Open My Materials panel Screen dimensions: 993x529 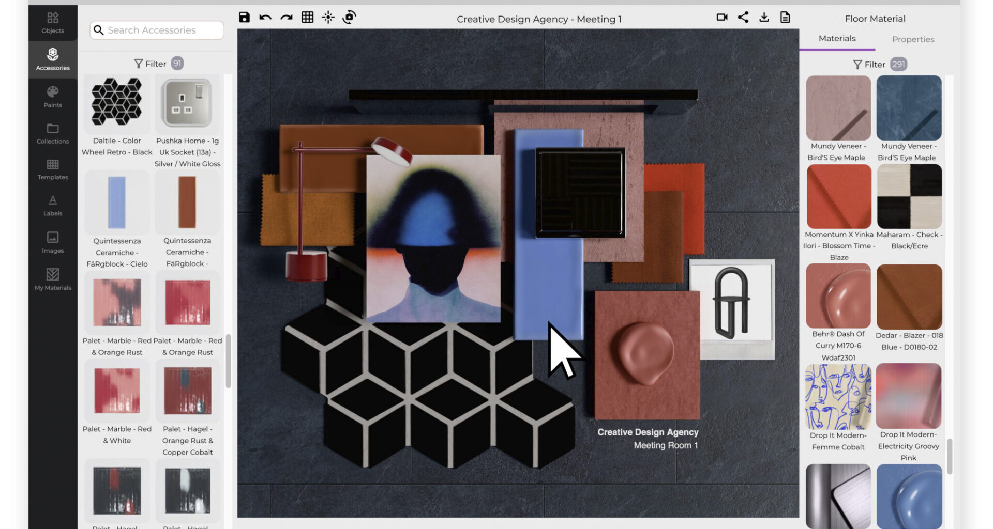click(x=52, y=279)
